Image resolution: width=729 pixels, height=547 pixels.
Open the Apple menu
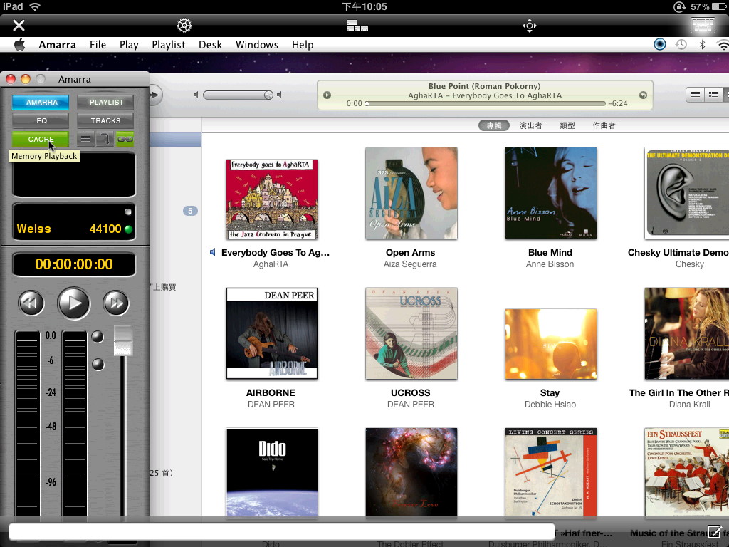point(19,45)
